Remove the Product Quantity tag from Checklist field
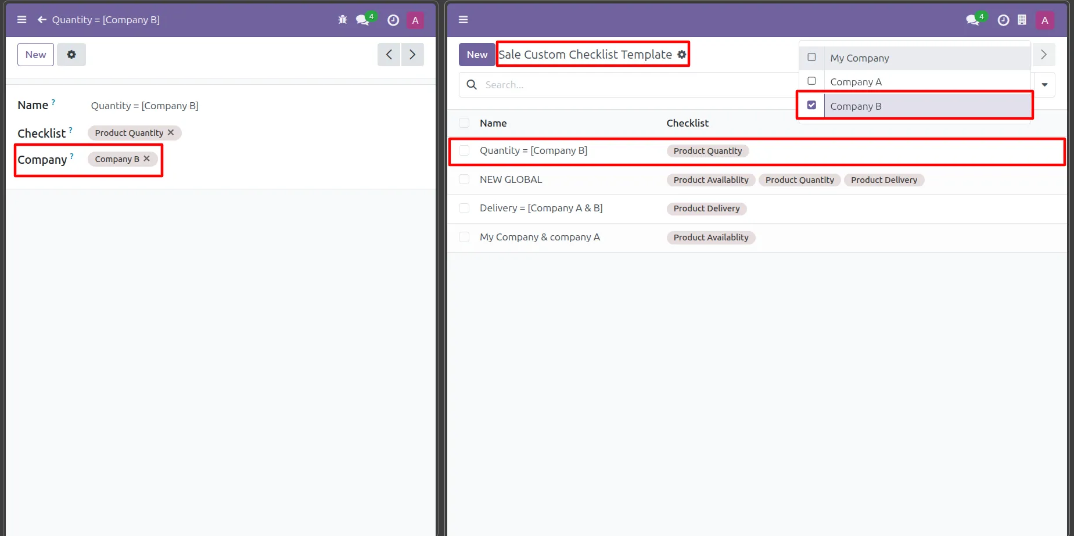 click(x=171, y=132)
